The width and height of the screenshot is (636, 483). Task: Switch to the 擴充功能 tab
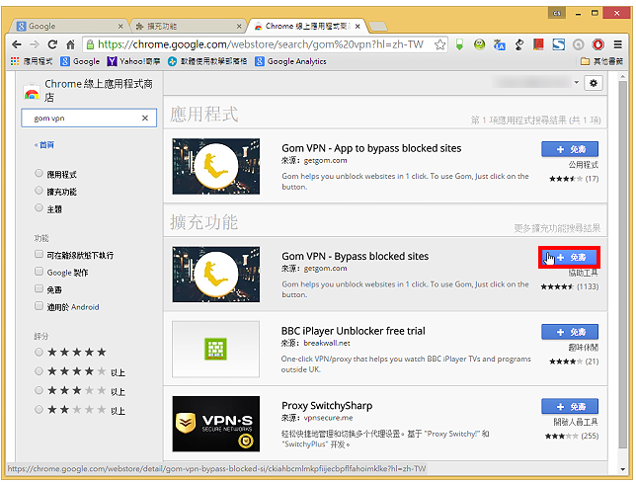click(187, 26)
